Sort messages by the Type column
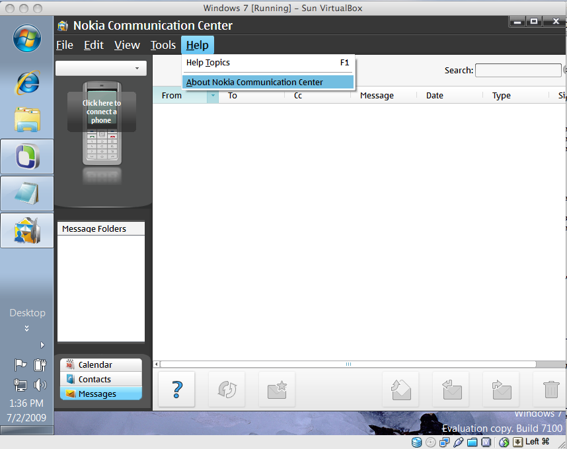 tap(516, 95)
